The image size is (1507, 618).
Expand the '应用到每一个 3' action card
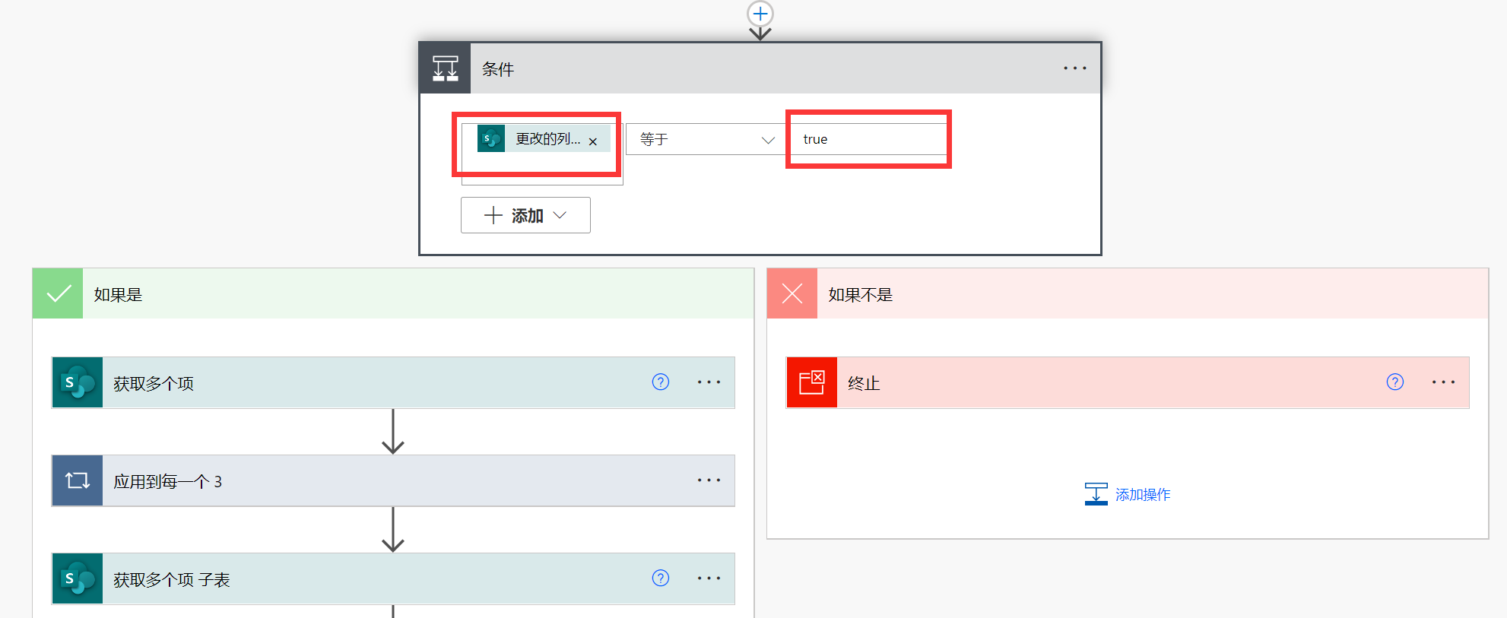(380, 480)
